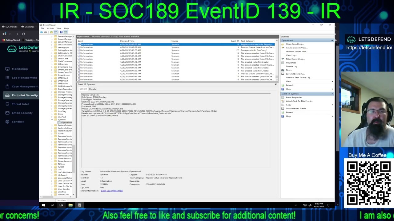
Task: Switch to the General tab
Action: [83, 89]
